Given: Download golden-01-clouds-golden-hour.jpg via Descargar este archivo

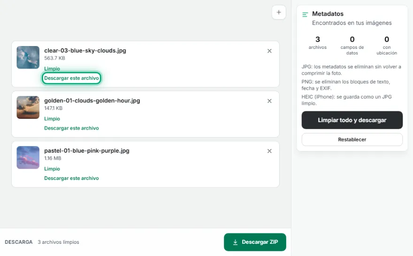Looking at the screenshot, I should coord(71,128).
